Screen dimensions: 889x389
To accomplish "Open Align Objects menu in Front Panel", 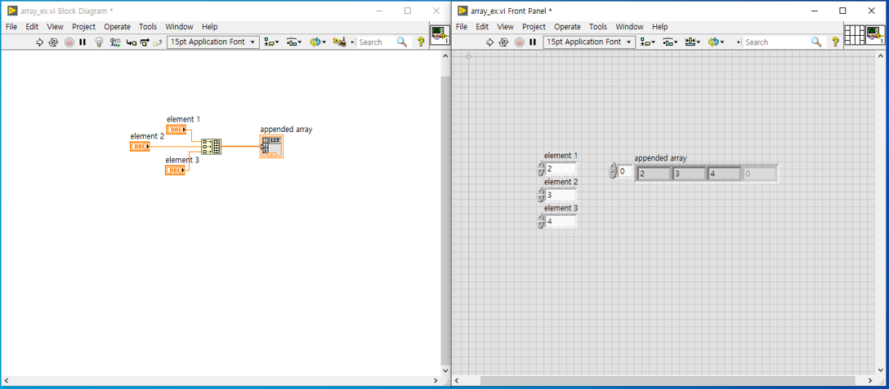I will click(647, 42).
